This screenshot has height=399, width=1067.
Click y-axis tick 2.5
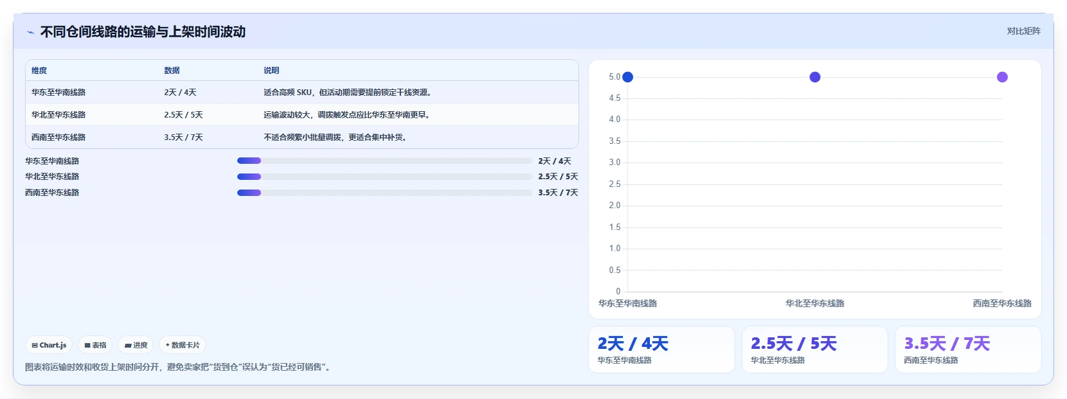614,184
